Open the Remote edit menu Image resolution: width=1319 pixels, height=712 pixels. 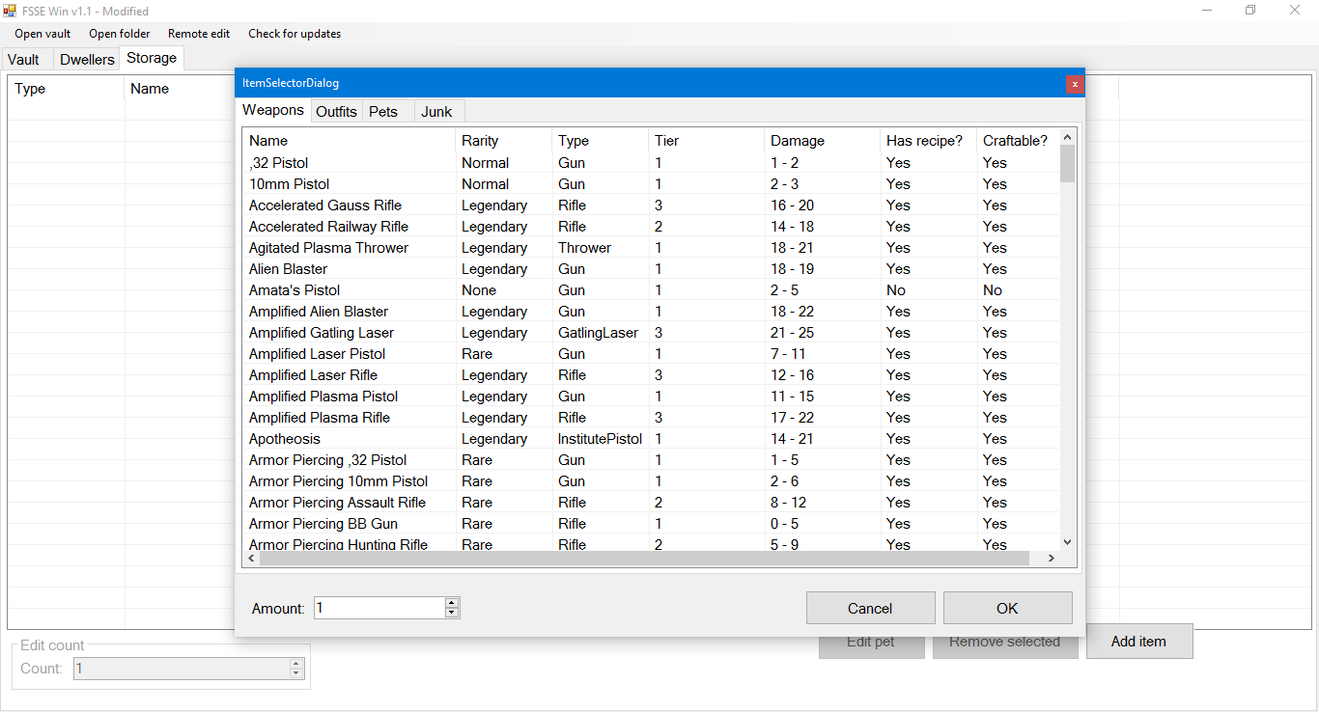(x=199, y=34)
